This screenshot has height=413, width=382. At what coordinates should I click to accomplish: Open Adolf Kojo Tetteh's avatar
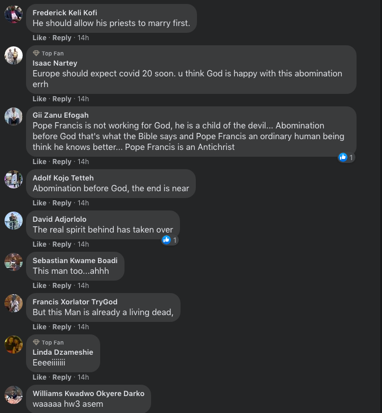[14, 179]
